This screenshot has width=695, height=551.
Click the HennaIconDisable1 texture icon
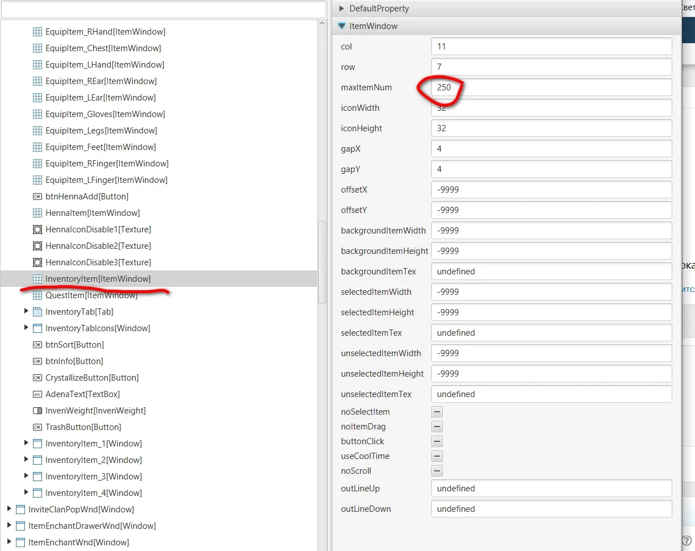click(x=38, y=229)
